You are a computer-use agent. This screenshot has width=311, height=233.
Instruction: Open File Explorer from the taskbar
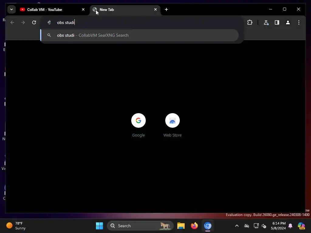pos(181,226)
